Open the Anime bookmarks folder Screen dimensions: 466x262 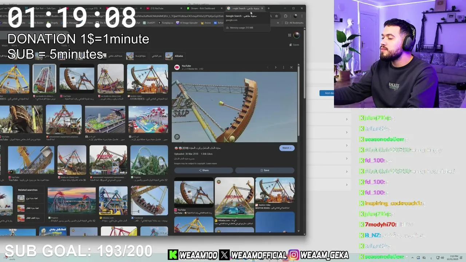tap(206, 23)
